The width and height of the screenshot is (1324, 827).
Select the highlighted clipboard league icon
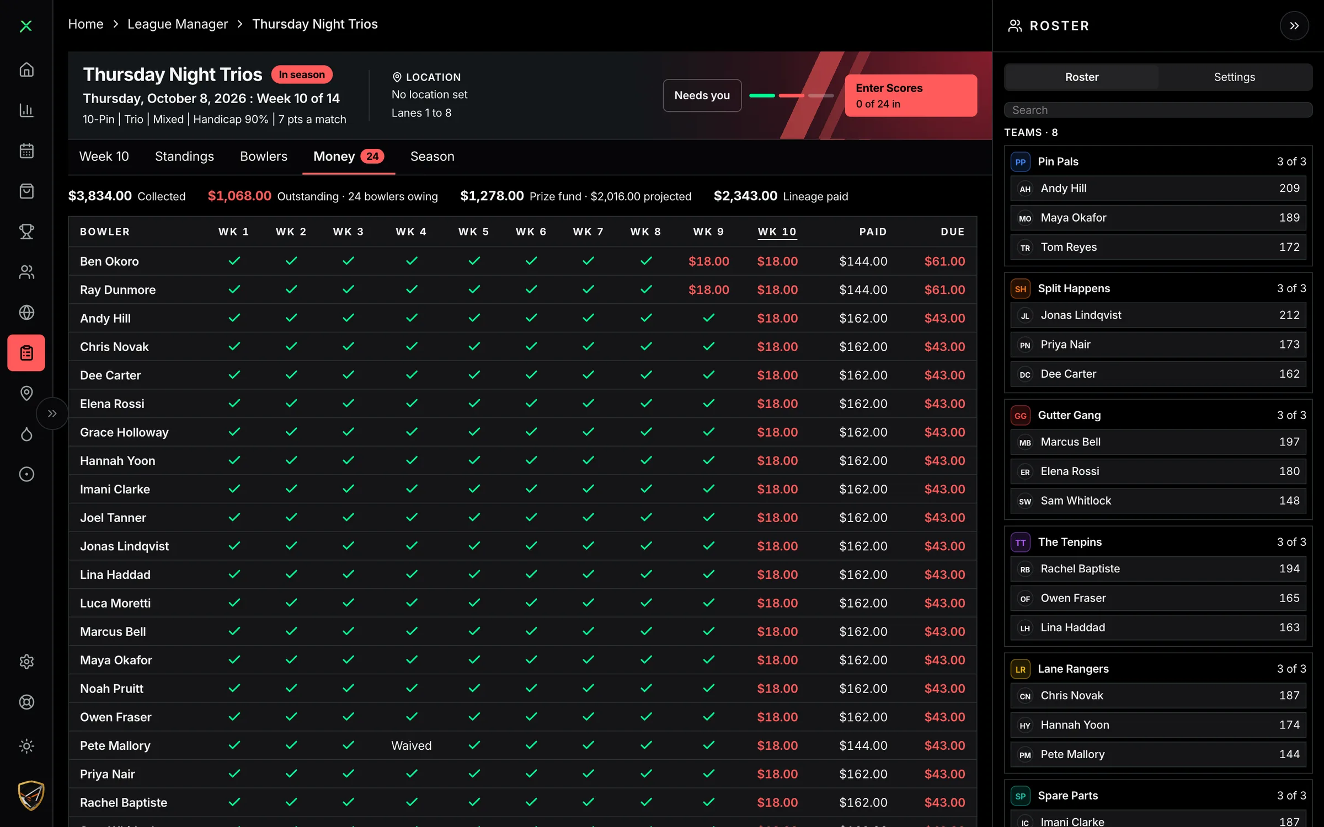(26, 353)
